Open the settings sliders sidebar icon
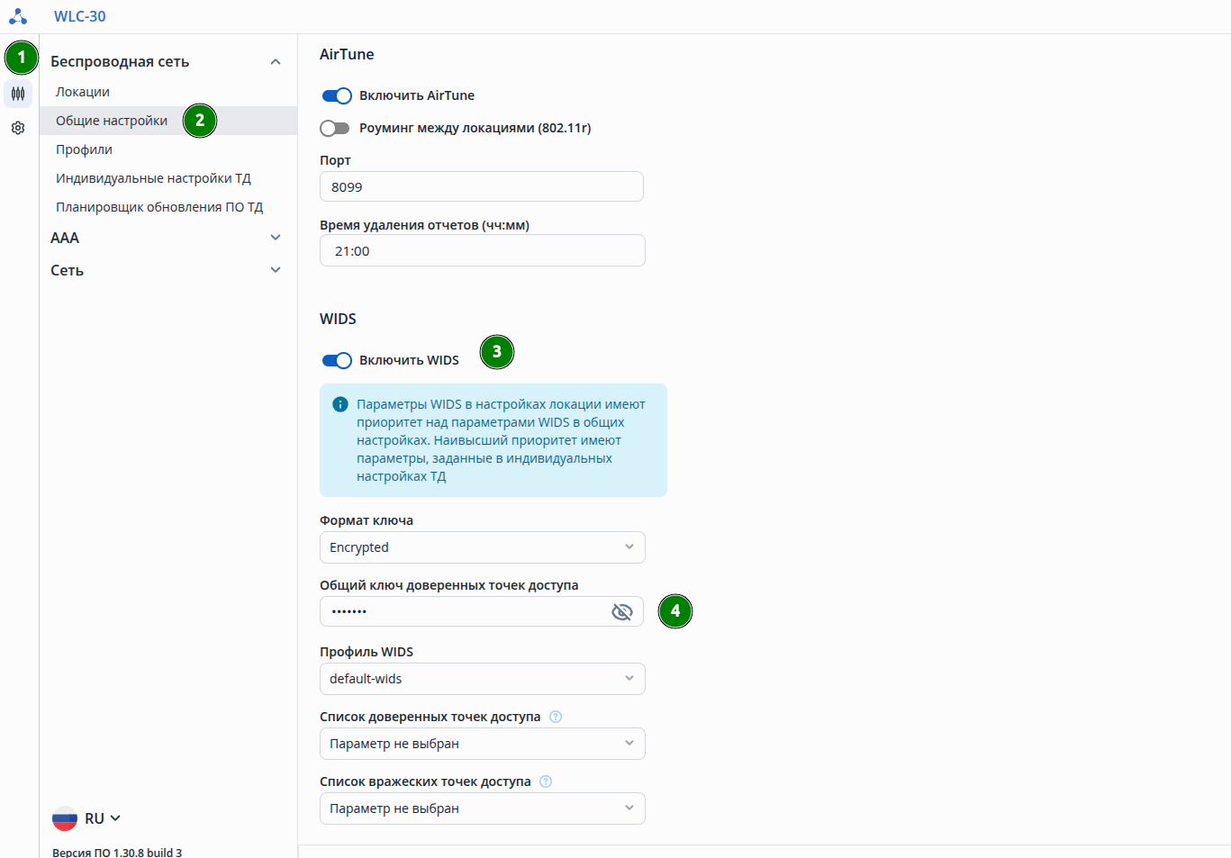This screenshot has width=1231, height=858. click(18, 94)
